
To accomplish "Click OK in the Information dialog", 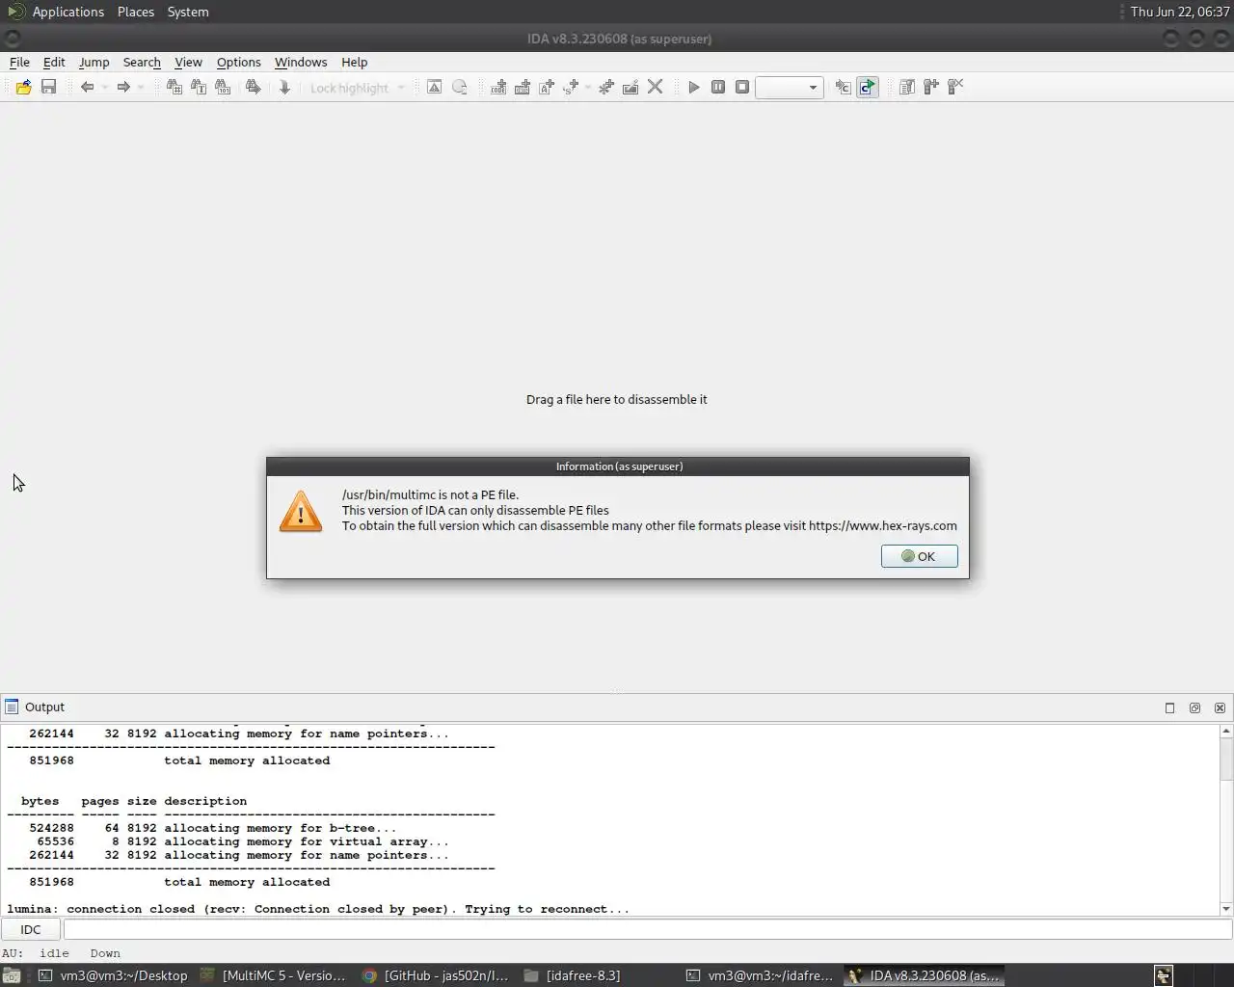I will (919, 556).
